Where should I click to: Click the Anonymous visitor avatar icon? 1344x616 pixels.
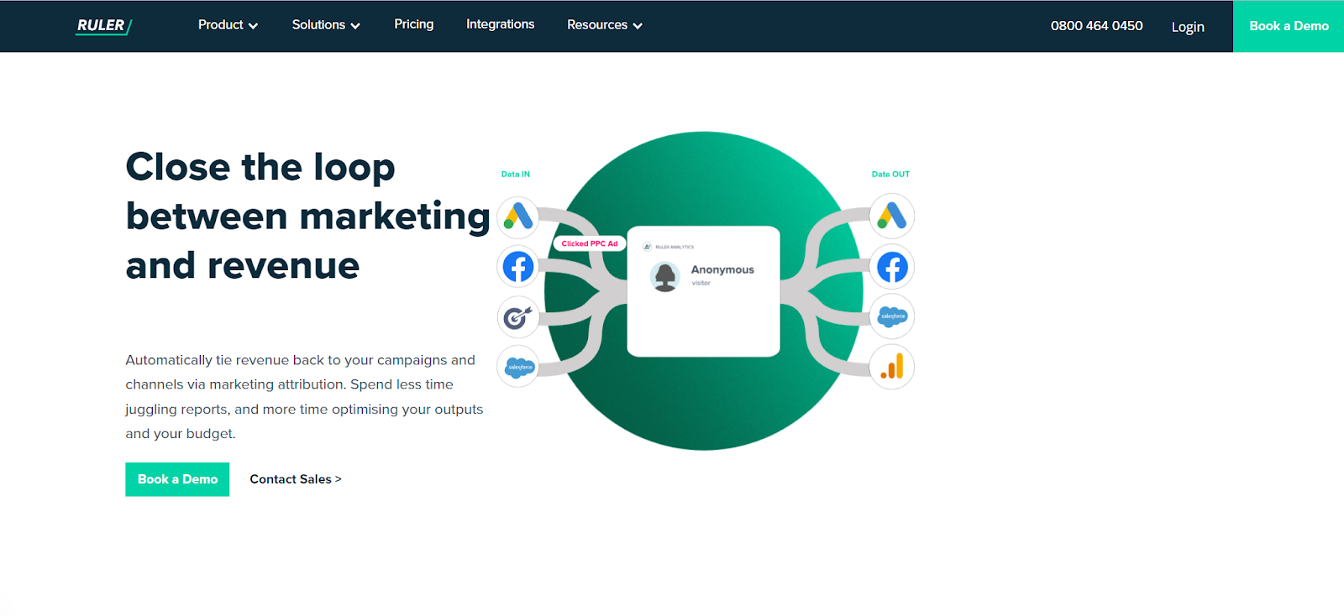point(665,276)
